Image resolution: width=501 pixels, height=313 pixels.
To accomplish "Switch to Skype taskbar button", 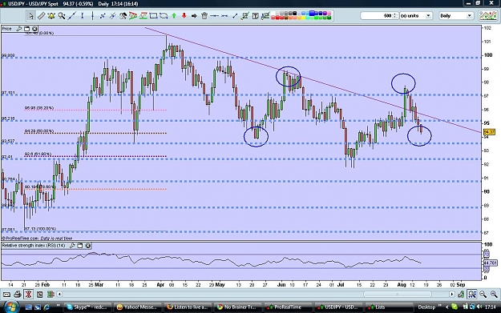I will click(x=87, y=307).
